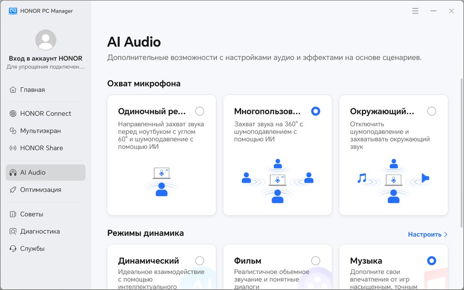
Task: Click the Одиночный режим card title
Action: 152,111
